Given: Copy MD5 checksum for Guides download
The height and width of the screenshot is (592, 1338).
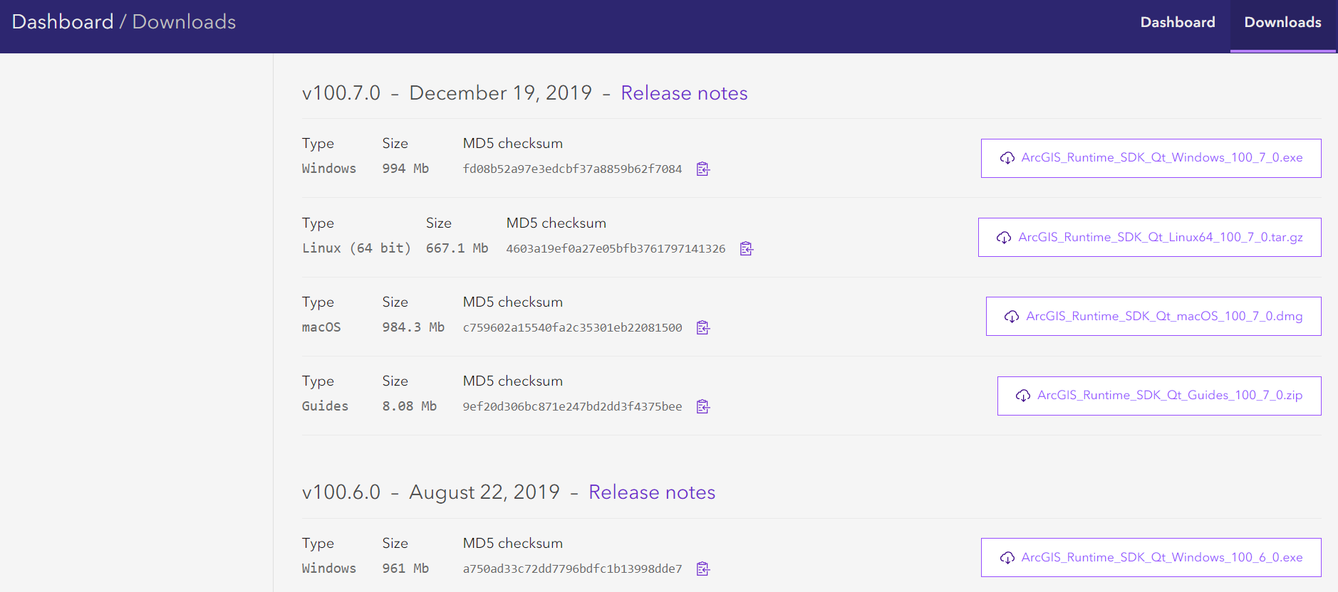Looking at the screenshot, I should coord(703,406).
